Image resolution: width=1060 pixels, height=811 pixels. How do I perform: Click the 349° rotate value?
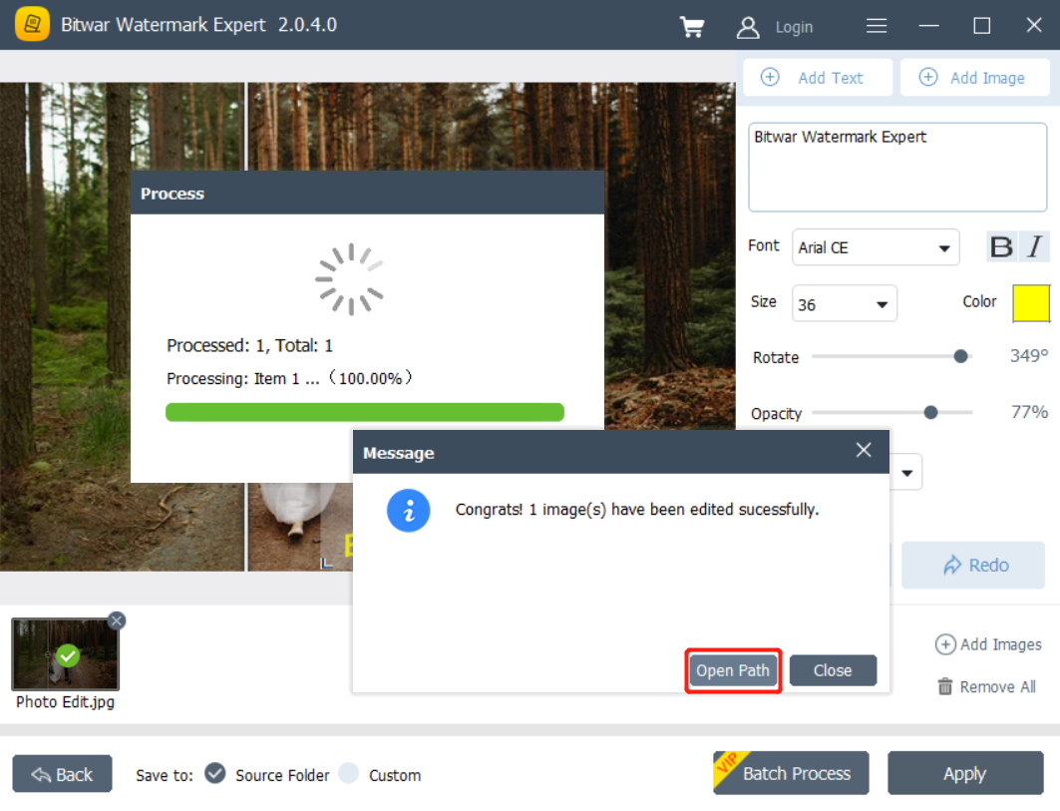pyautogui.click(x=1028, y=356)
